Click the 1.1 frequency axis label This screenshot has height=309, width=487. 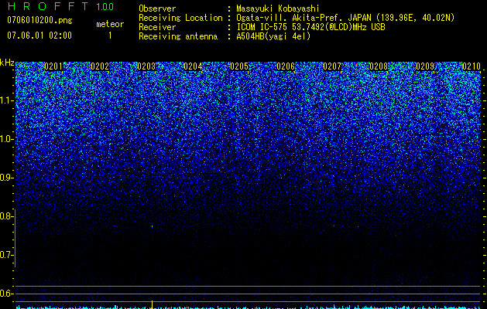[x=6, y=100]
